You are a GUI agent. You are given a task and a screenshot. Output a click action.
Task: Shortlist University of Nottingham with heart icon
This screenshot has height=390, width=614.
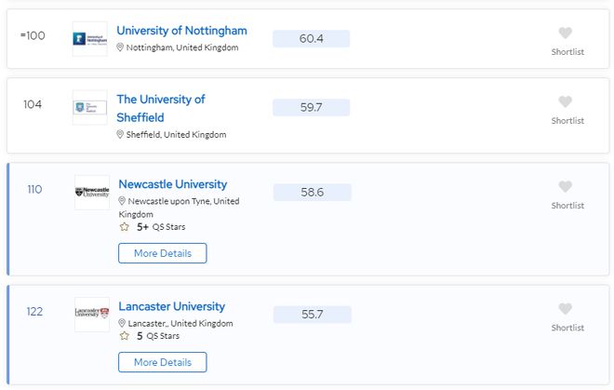pos(566,34)
